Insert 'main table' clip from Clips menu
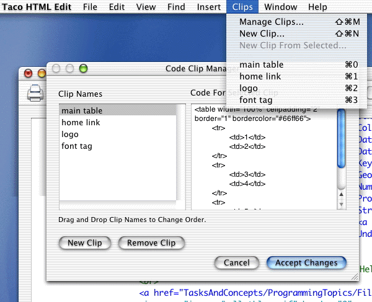 [296, 64]
